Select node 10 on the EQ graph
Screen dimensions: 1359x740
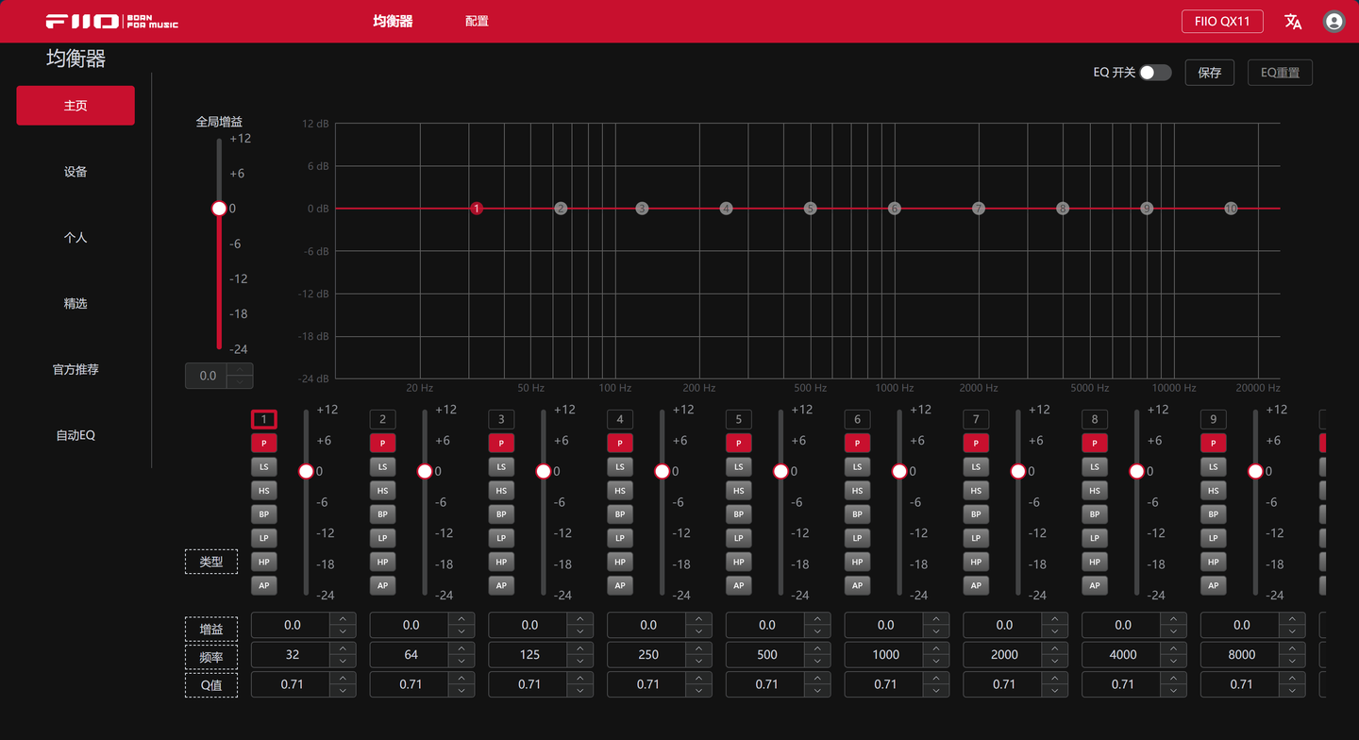click(x=1231, y=209)
